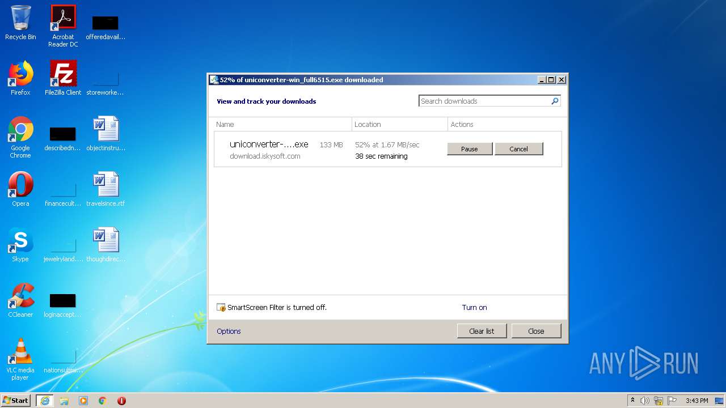This screenshot has width=726, height=408.
Task: Click 'View and track your downloads' heading
Action: click(266, 101)
